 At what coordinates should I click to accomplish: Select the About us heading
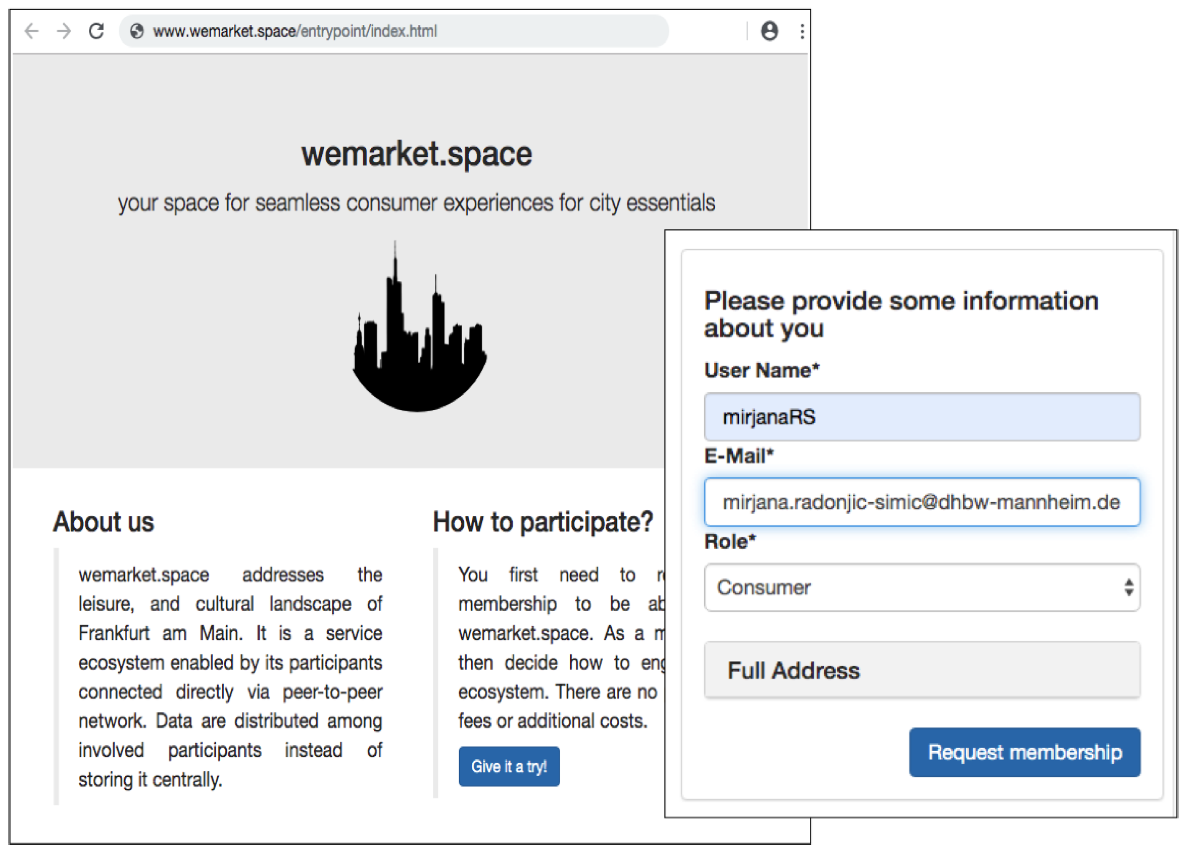click(x=104, y=522)
